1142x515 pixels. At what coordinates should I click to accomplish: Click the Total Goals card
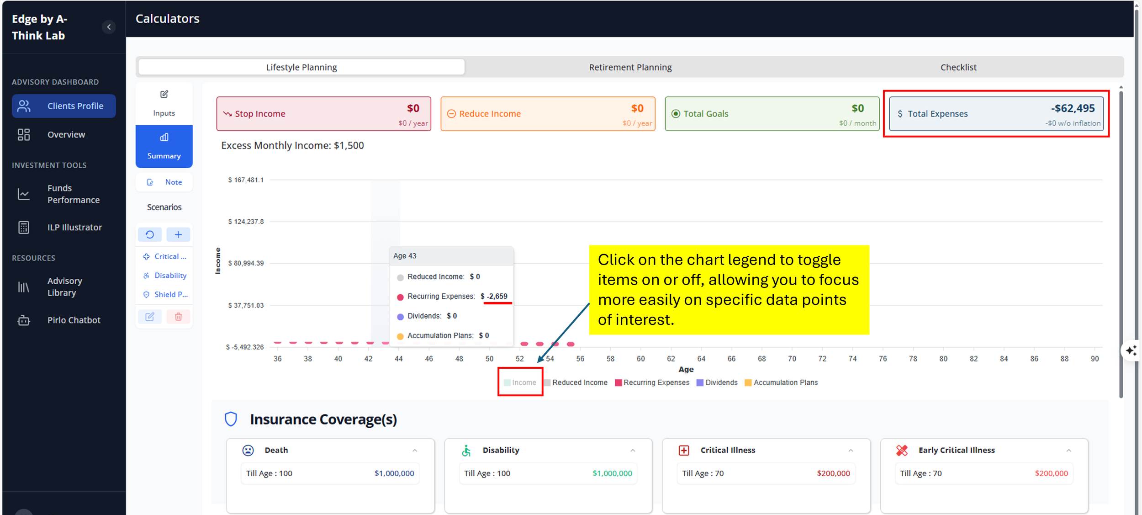pos(772,114)
